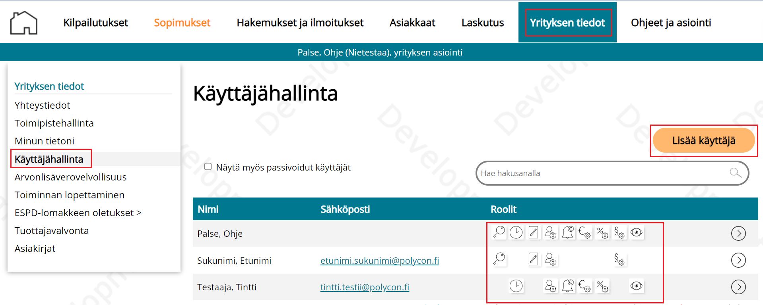Go to Minun tietoni sidebar item

45,141
